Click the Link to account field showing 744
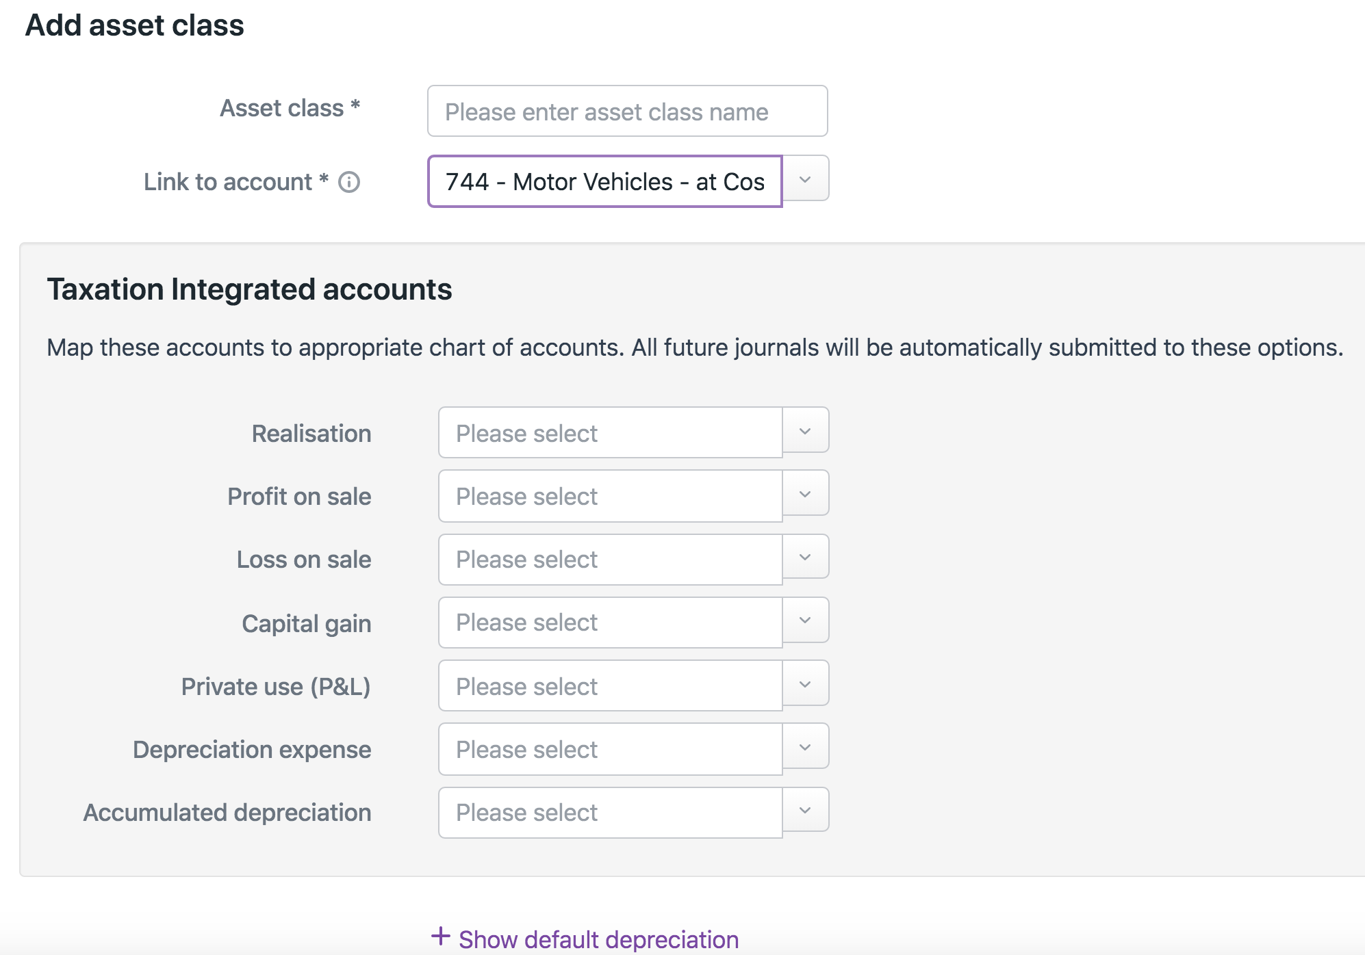 pos(604,182)
